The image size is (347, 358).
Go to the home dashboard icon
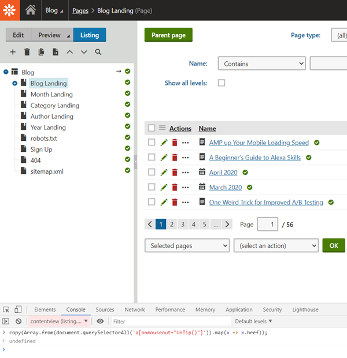click(31, 10)
